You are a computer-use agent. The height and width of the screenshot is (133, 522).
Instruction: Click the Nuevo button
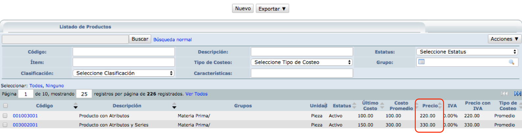(x=243, y=9)
